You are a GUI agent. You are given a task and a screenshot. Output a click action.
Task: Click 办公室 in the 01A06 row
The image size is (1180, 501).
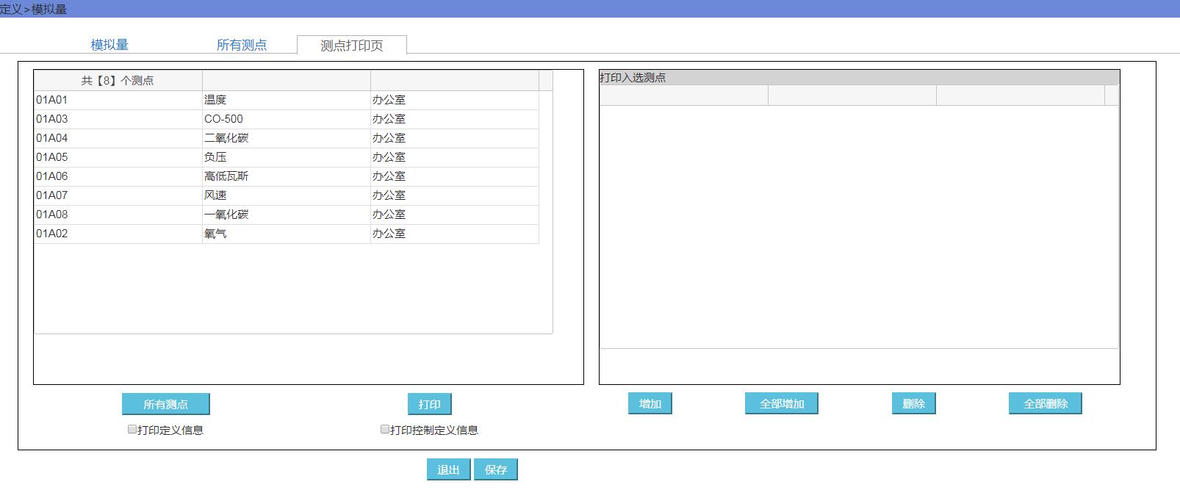click(x=455, y=176)
